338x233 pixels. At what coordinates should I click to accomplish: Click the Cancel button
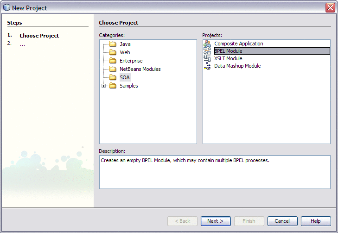[x=282, y=221]
